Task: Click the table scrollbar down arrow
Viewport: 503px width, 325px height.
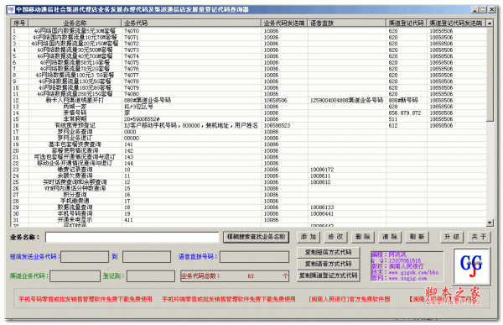Action: tap(490, 223)
